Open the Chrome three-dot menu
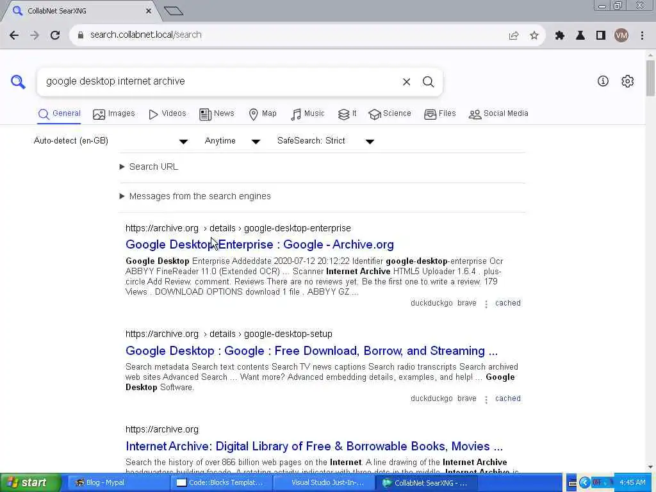 click(x=642, y=36)
